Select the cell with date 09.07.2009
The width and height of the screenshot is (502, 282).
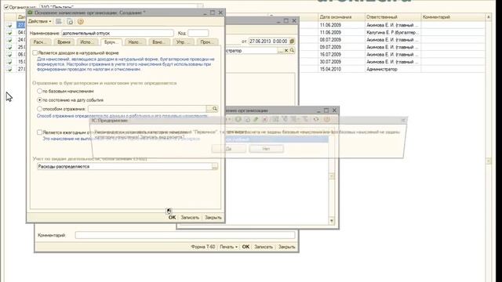click(x=342, y=47)
